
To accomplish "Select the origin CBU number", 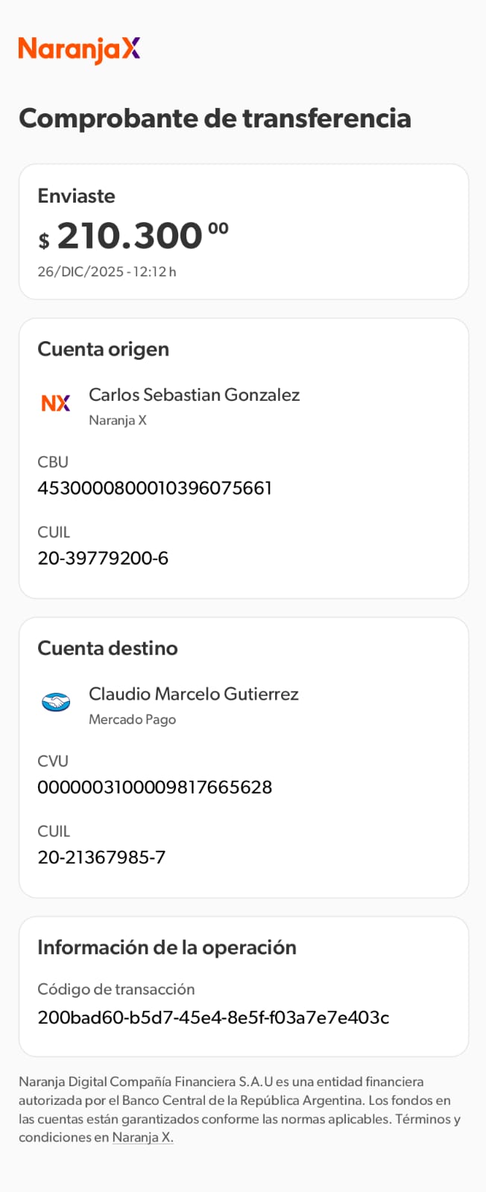I will pos(154,488).
